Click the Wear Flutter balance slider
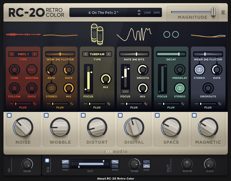The image size is (231, 181). (208, 54)
